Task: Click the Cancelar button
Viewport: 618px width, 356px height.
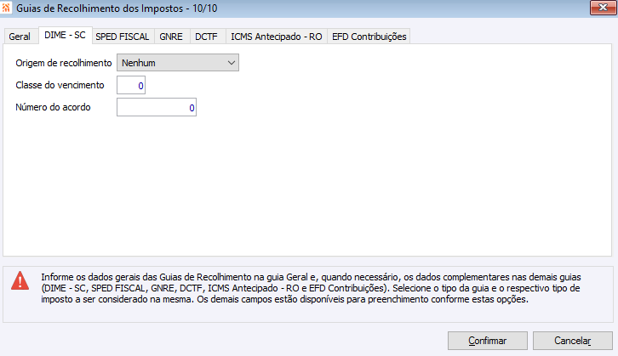Action: [572, 341]
